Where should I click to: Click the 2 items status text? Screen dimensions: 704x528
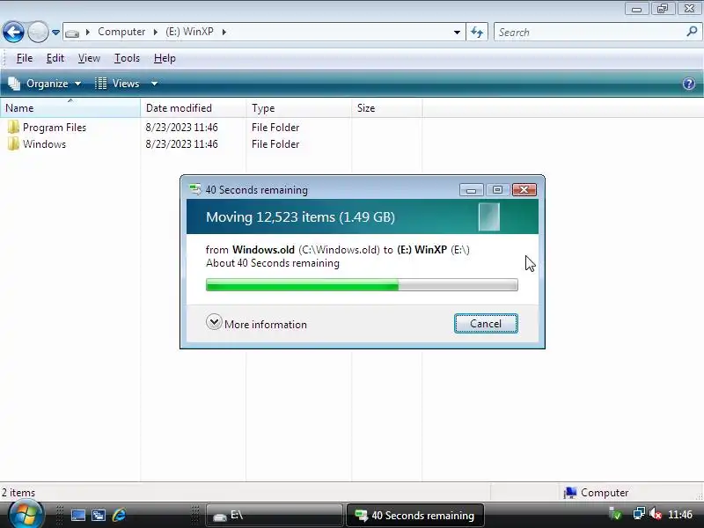click(18, 493)
